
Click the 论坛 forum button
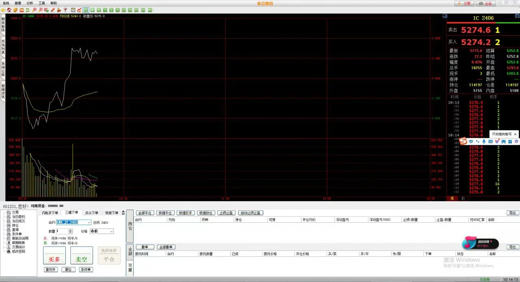pyautogui.click(x=485, y=3)
